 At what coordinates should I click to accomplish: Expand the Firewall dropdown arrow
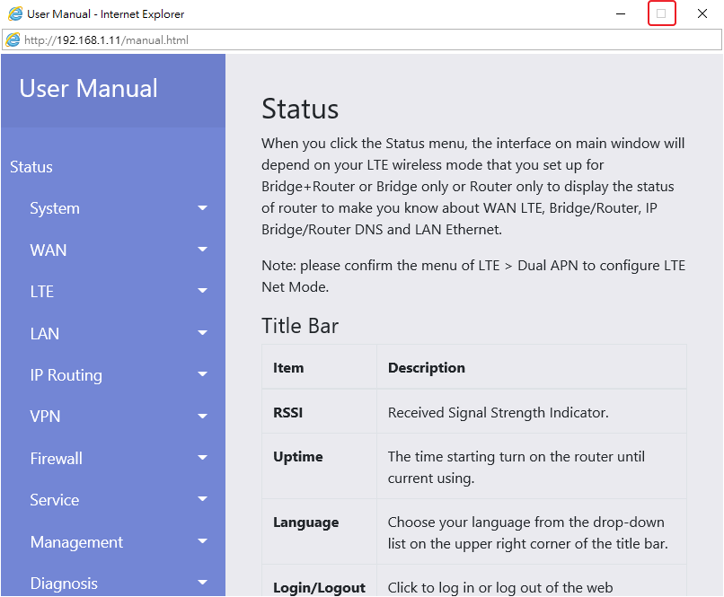202,458
